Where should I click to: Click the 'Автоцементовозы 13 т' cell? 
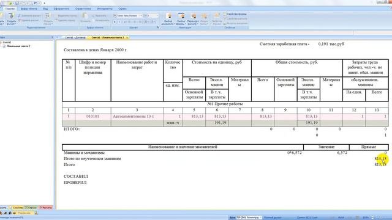(137, 117)
